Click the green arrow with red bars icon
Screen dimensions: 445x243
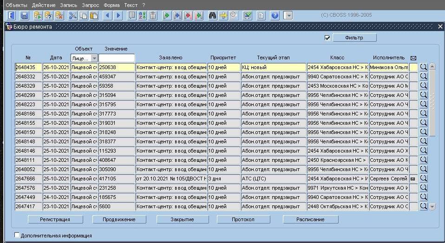pyautogui.click(x=199, y=15)
